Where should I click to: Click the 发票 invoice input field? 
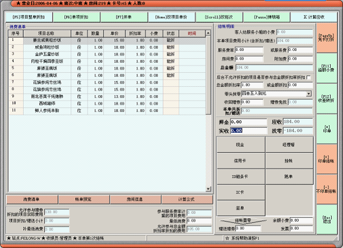point(302,228)
